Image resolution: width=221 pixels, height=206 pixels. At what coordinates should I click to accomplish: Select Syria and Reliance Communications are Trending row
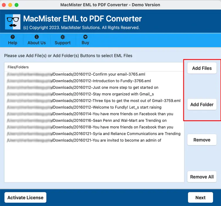pos(116,134)
